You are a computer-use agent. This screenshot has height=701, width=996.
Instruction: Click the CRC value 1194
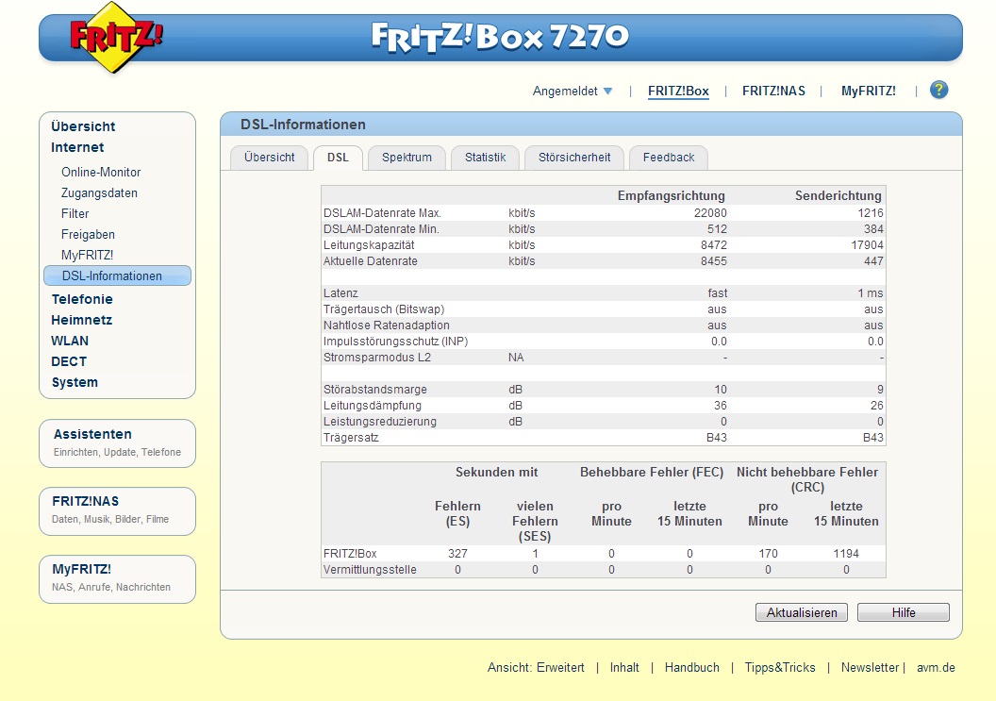tap(846, 554)
